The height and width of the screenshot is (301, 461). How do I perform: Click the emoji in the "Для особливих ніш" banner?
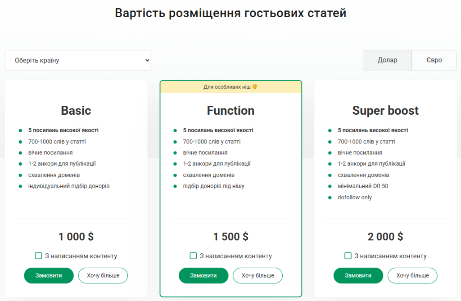pyautogui.click(x=255, y=87)
